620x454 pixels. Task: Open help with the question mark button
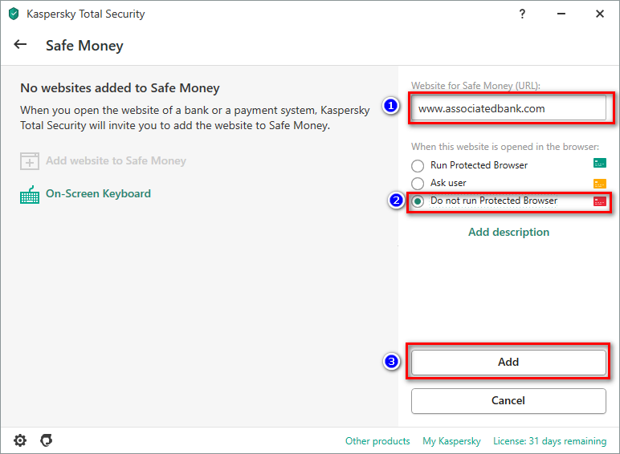point(522,14)
